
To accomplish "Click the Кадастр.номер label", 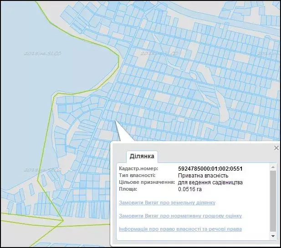I will pyautogui.click(x=138, y=169).
